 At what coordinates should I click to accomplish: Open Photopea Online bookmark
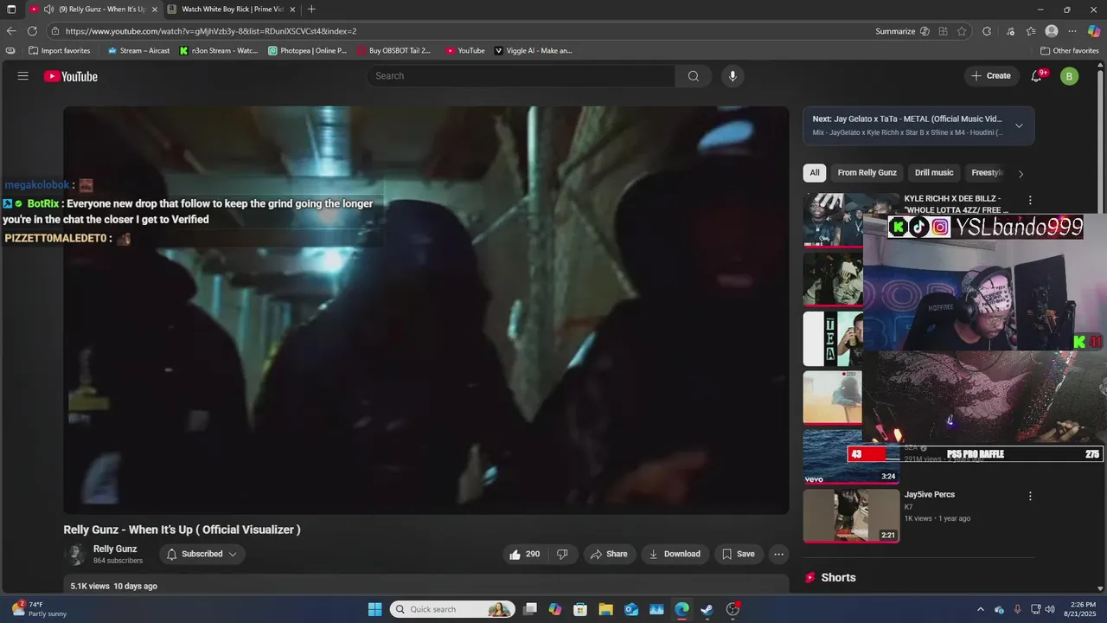click(x=308, y=51)
